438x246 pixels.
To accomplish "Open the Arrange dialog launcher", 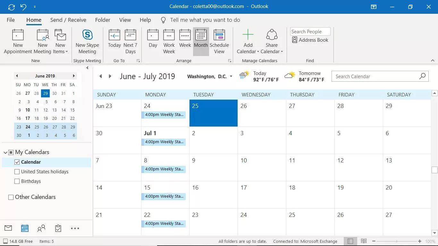I will click(x=230, y=61).
